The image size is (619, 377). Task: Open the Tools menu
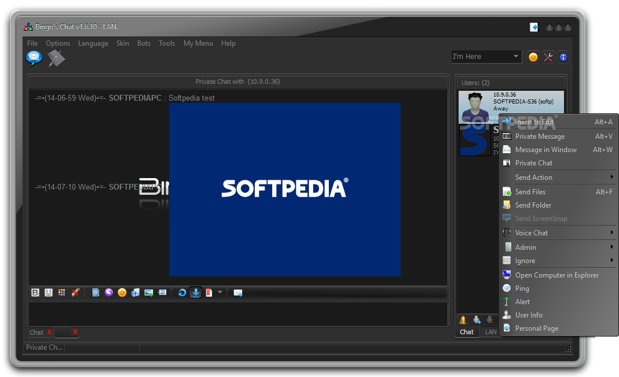point(167,43)
